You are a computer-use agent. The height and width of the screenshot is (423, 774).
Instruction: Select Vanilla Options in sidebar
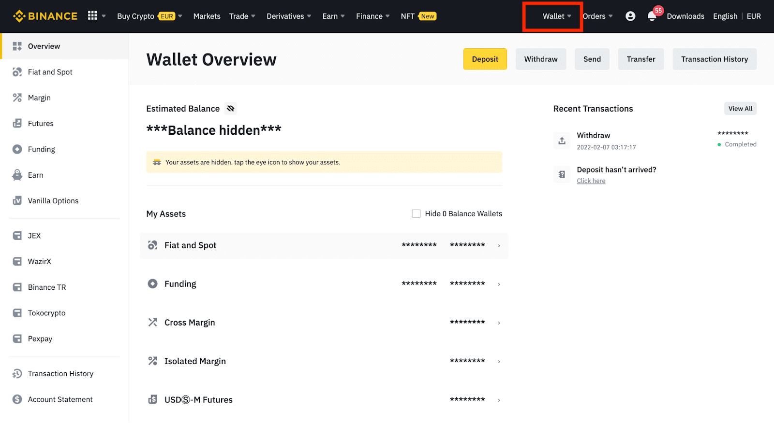(64, 201)
